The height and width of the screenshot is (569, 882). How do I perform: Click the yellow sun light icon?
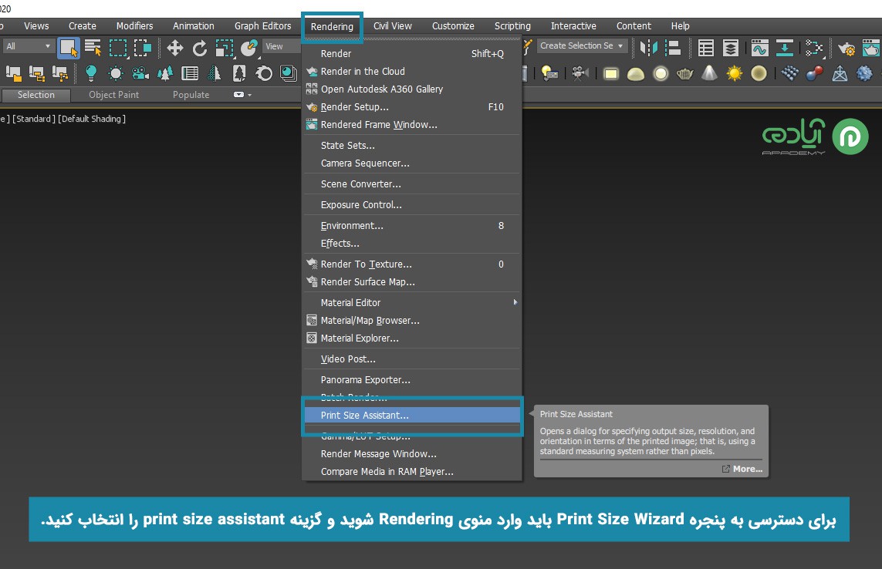734,73
